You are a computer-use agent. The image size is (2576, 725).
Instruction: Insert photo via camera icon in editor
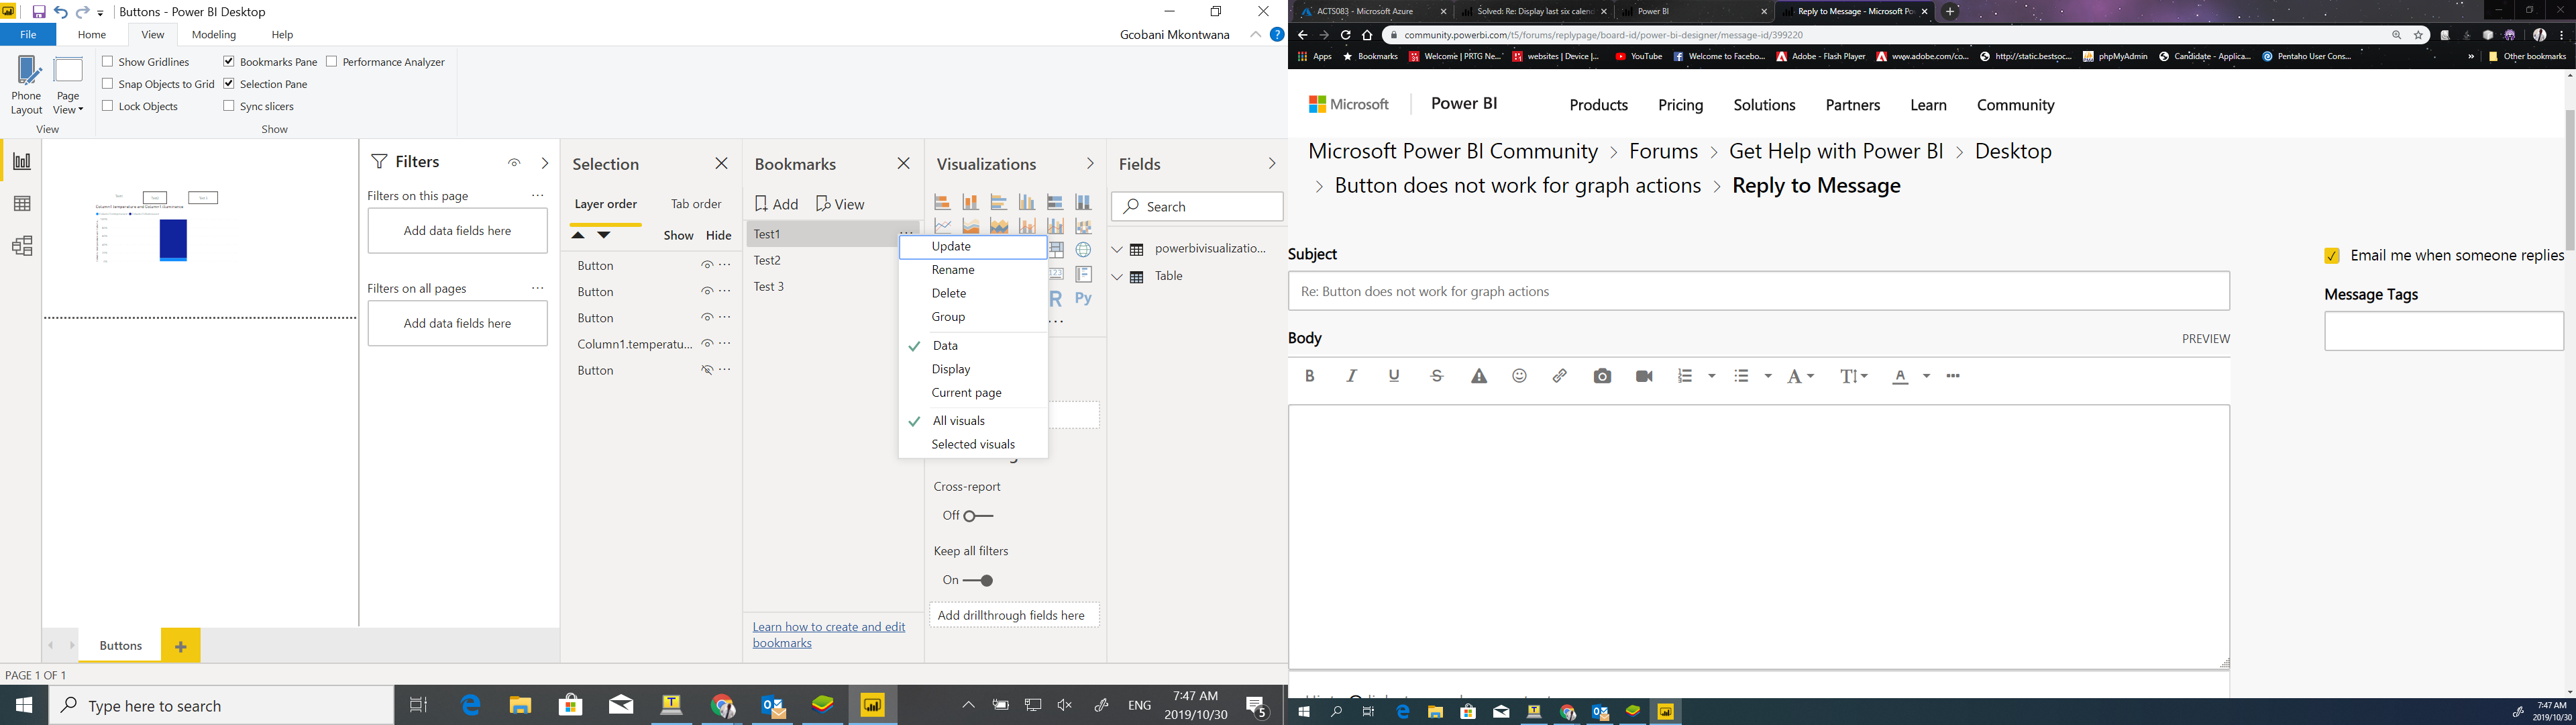pos(1602,377)
